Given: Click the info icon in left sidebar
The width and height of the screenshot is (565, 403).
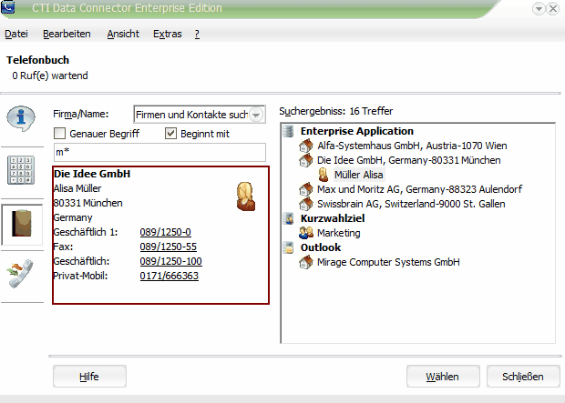Looking at the screenshot, I should (x=21, y=118).
